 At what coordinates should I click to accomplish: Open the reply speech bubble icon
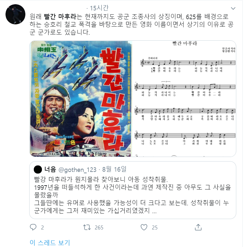(x=33, y=227)
